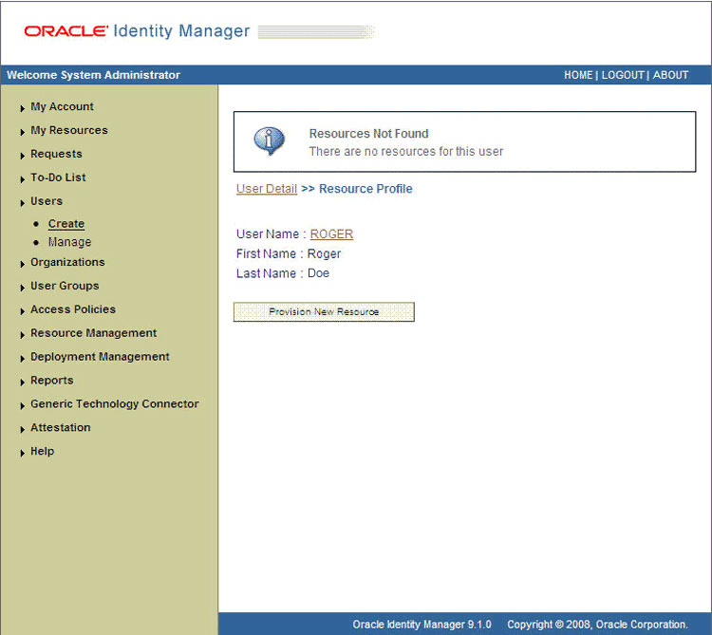Screen dimensions: 712x635
Task: Click Provision New Resource button
Action: click(324, 312)
